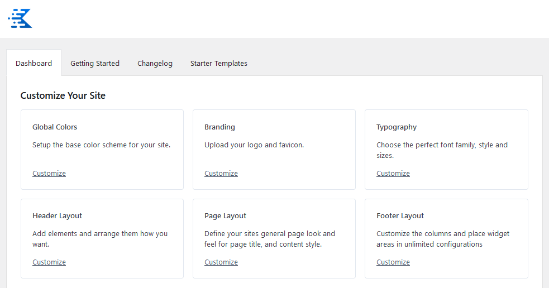Switch to the Dashboard tab
Image resolution: width=549 pixels, height=288 pixels.
34,63
